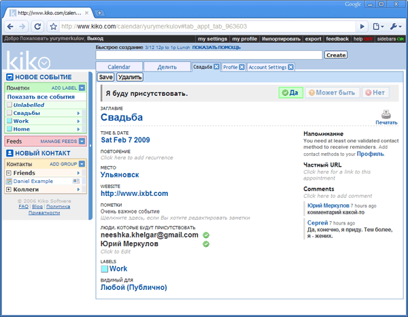Click Daniel Example contact icon
The image size is (408, 317).
click(x=9, y=181)
